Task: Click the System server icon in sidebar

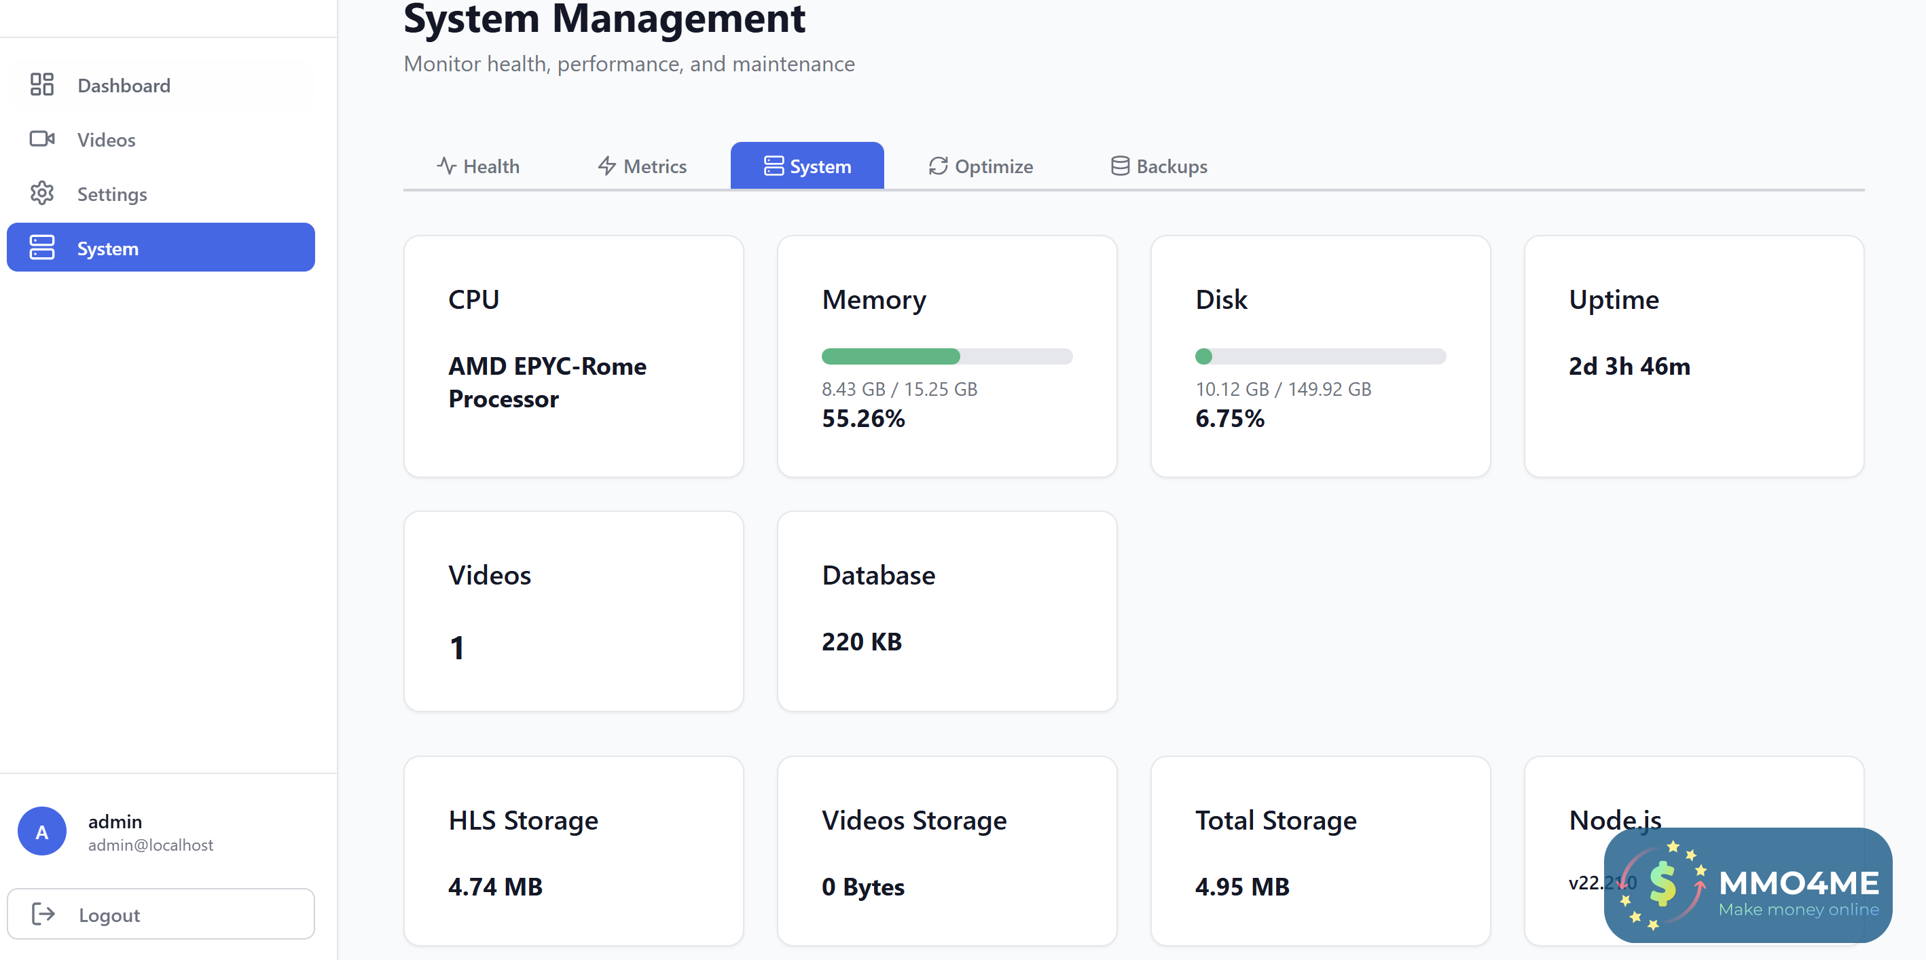Action: pos(42,248)
